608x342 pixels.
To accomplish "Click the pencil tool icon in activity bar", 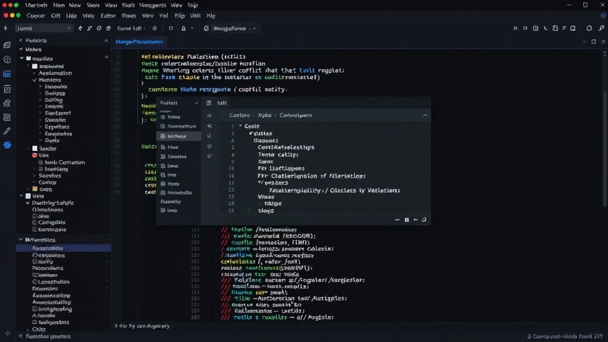I will (x=7, y=131).
